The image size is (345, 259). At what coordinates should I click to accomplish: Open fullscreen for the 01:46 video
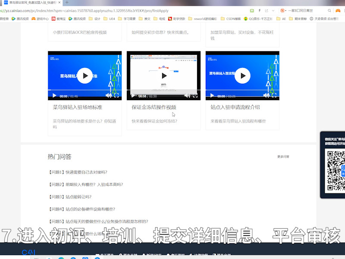[116, 95]
